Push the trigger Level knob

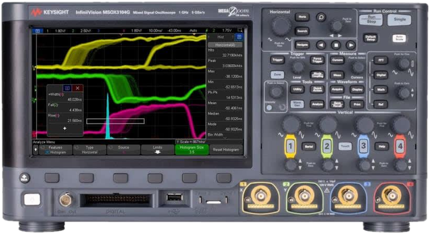click(x=297, y=67)
